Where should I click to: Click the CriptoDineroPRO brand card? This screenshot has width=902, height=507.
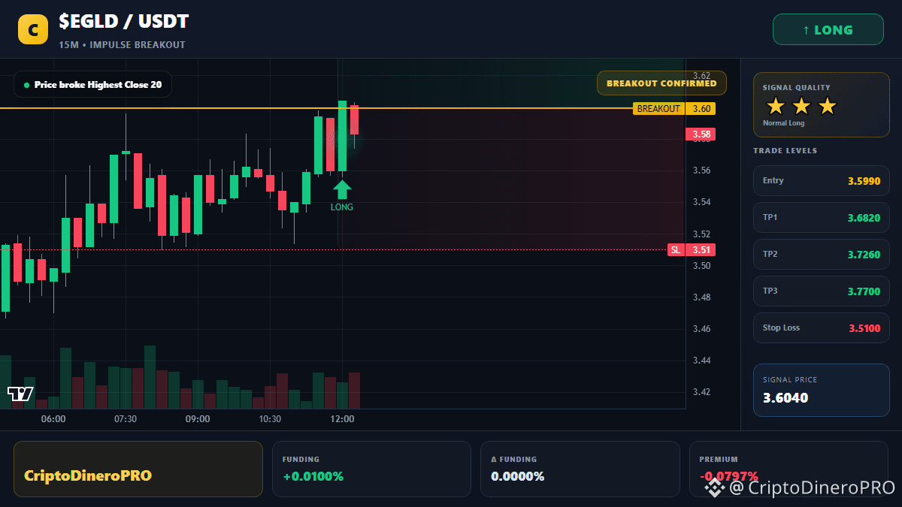138,469
